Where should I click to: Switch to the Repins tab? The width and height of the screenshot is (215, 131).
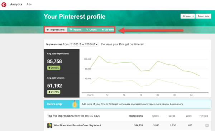click(76, 30)
